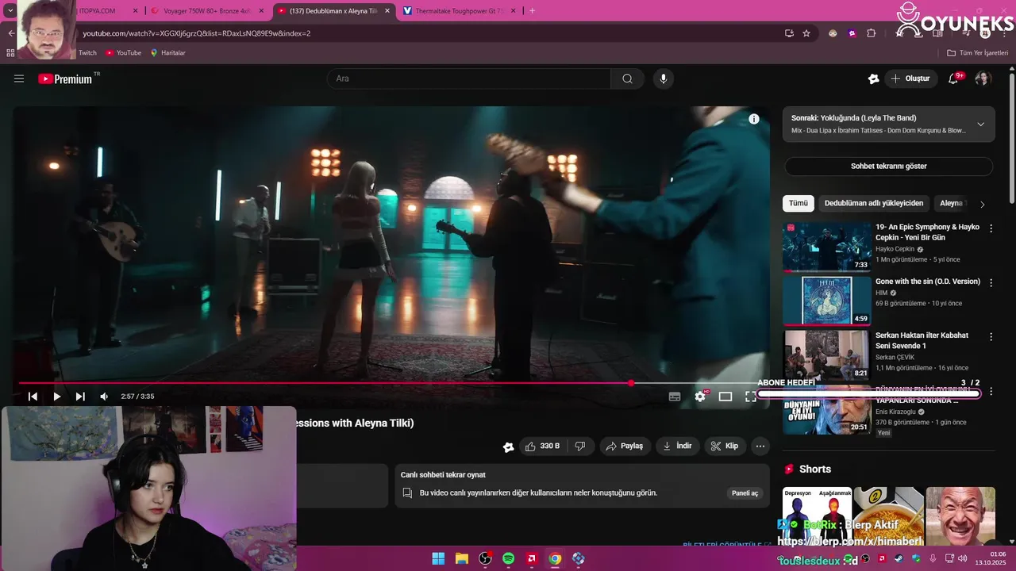Click the Shorts section heading
1016x571 pixels.
tap(814, 469)
